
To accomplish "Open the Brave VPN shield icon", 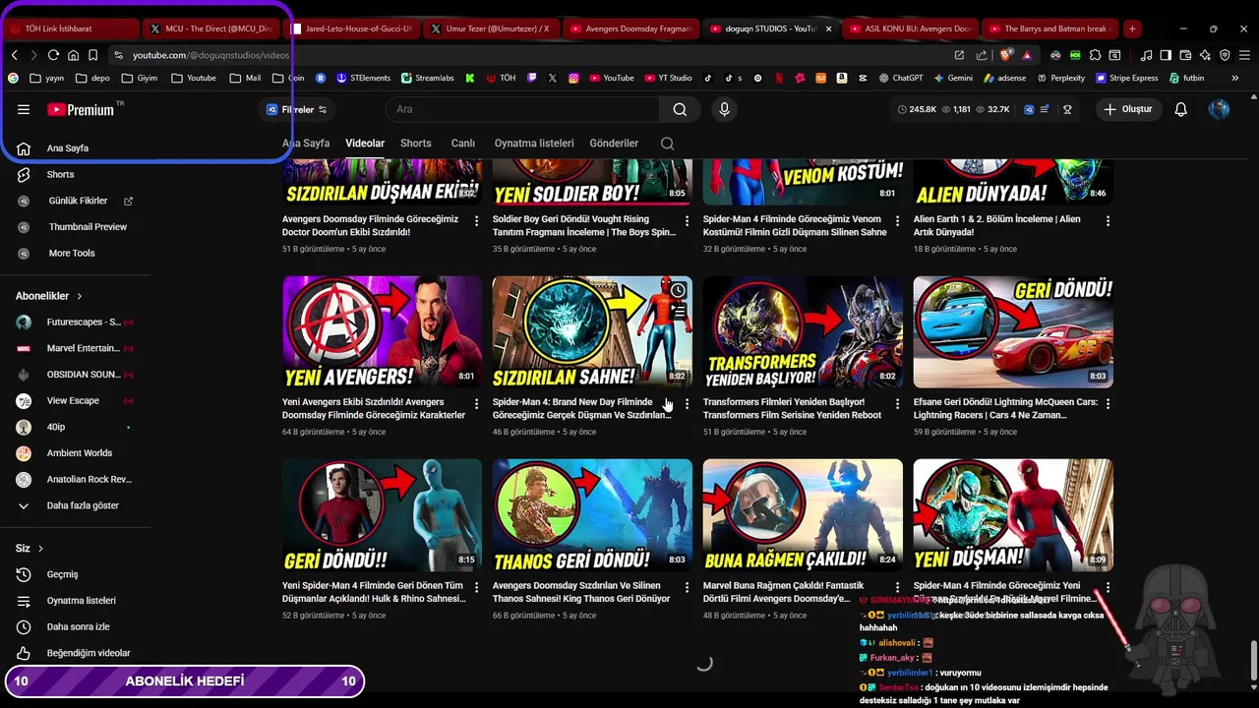I will [x=1225, y=55].
